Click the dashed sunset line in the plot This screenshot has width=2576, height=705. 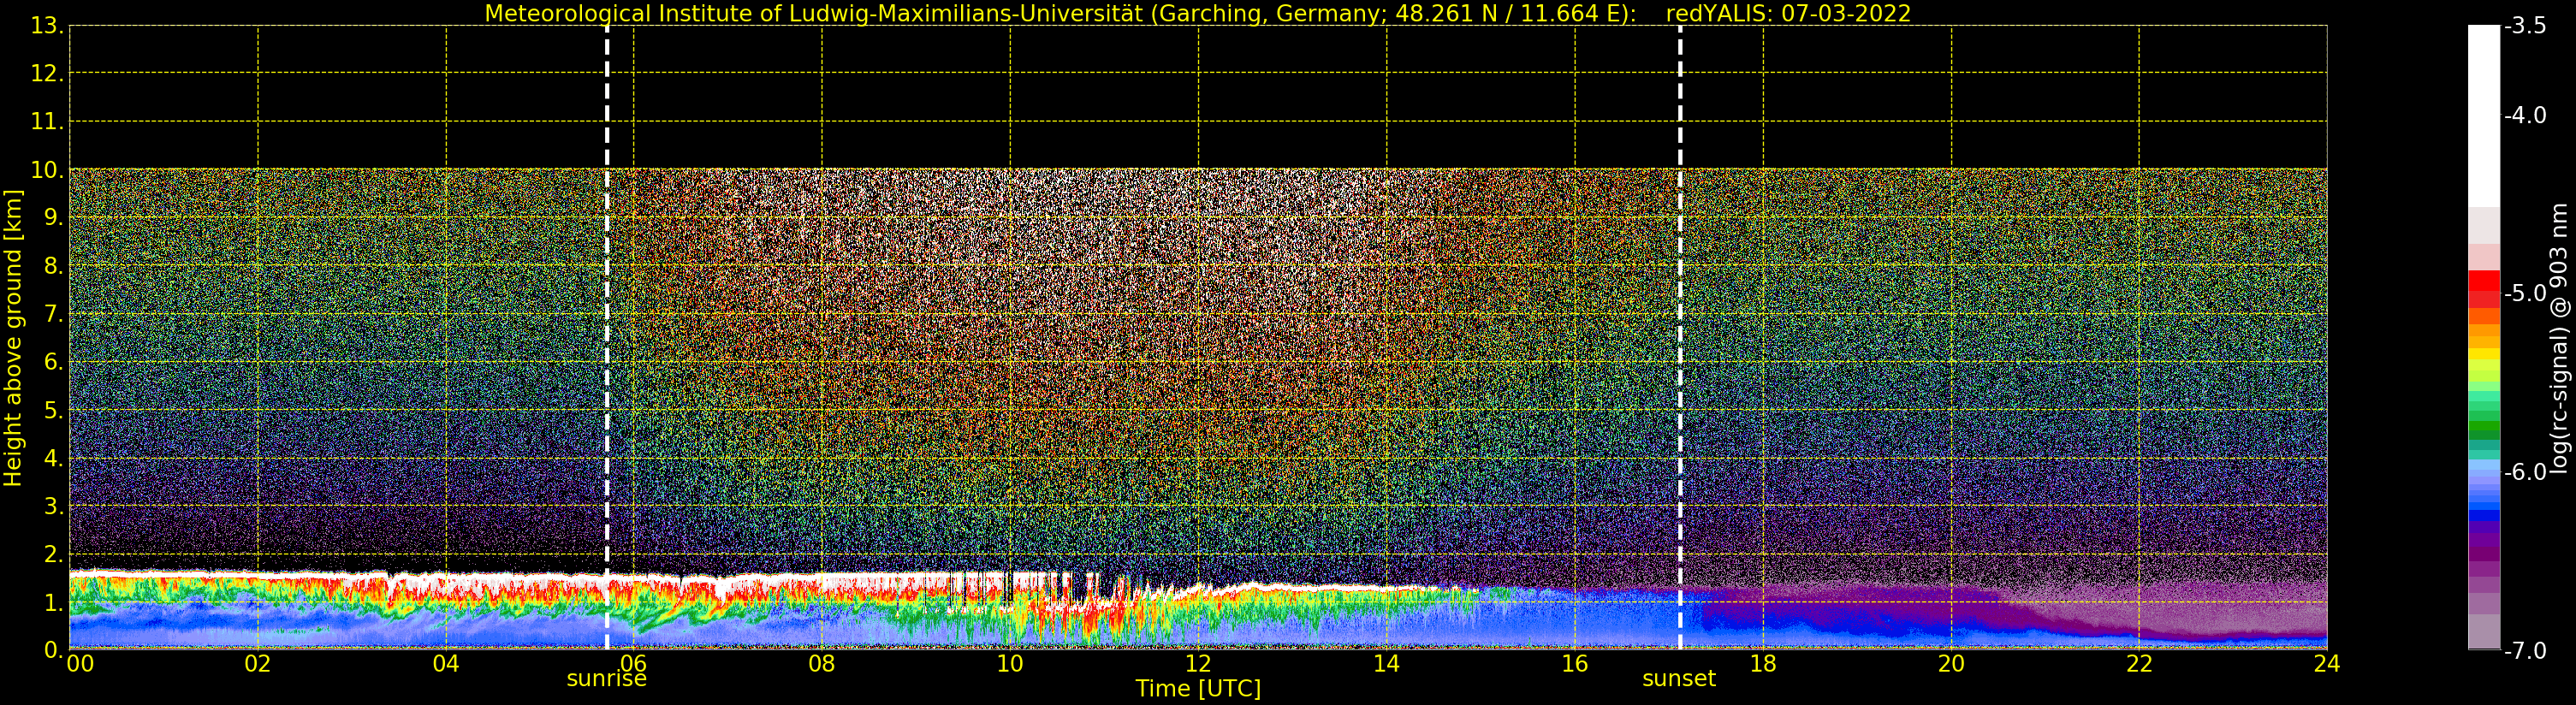tap(1680, 338)
